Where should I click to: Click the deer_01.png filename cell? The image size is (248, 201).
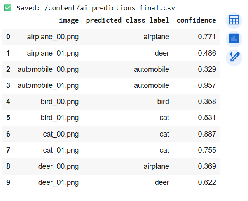click(58, 182)
